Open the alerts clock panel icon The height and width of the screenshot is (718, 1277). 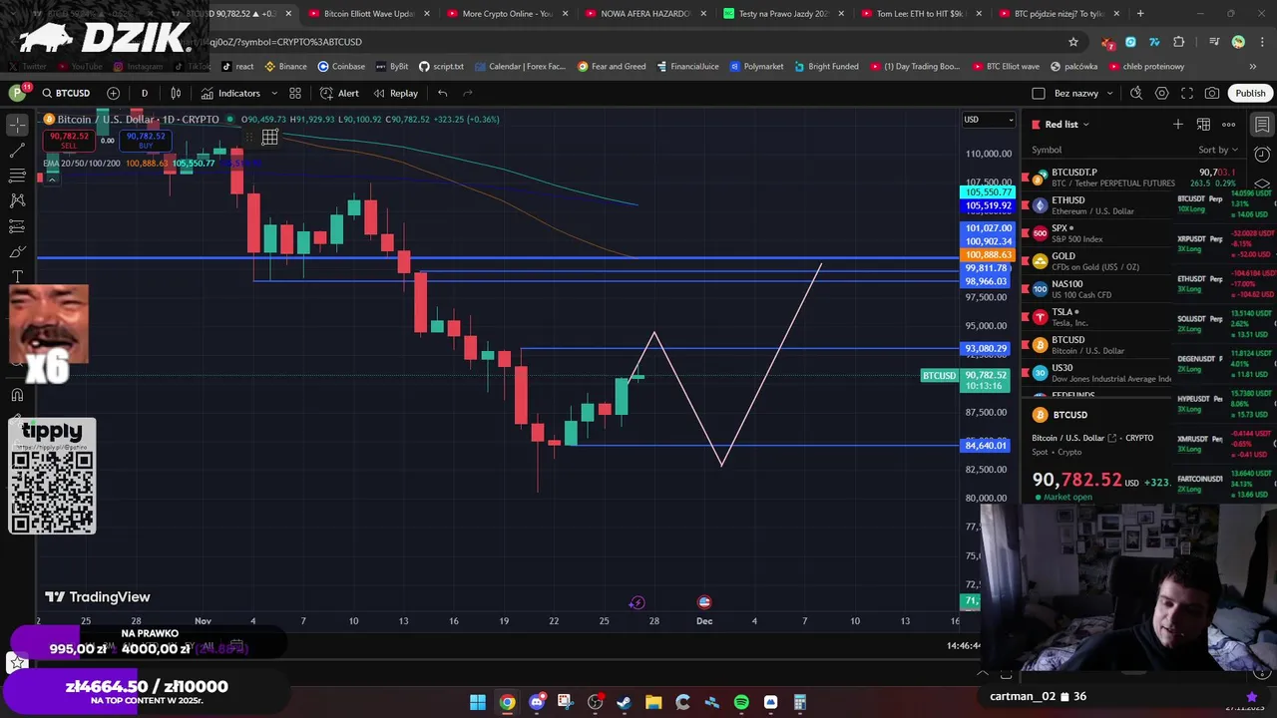[1262, 155]
